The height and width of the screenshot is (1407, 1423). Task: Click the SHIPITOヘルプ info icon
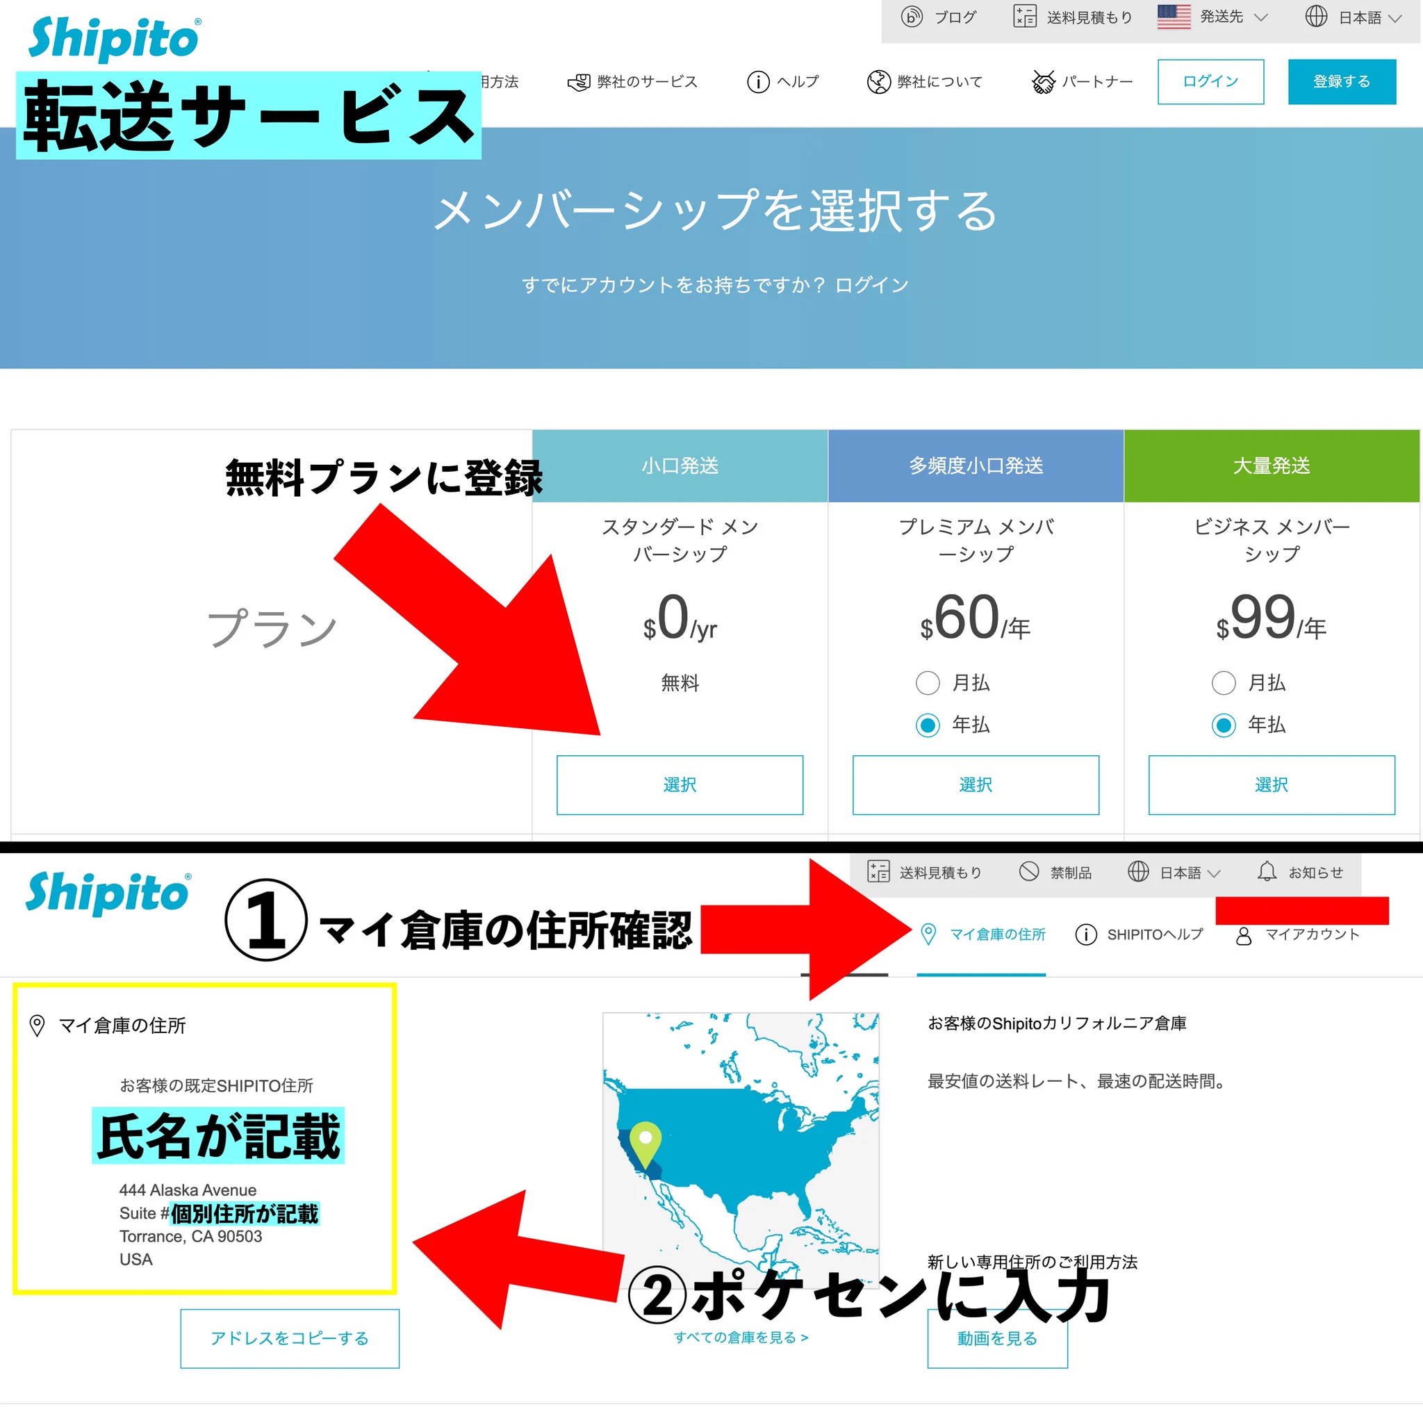click(1086, 934)
